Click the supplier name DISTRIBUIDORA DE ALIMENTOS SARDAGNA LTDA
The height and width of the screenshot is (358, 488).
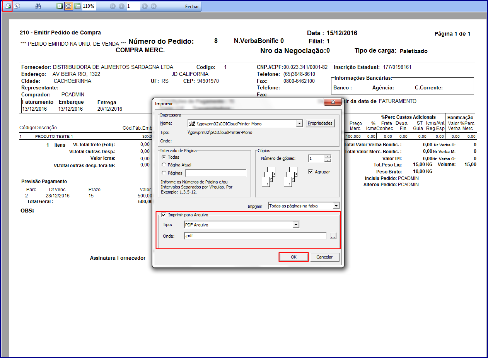[x=113, y=67]
